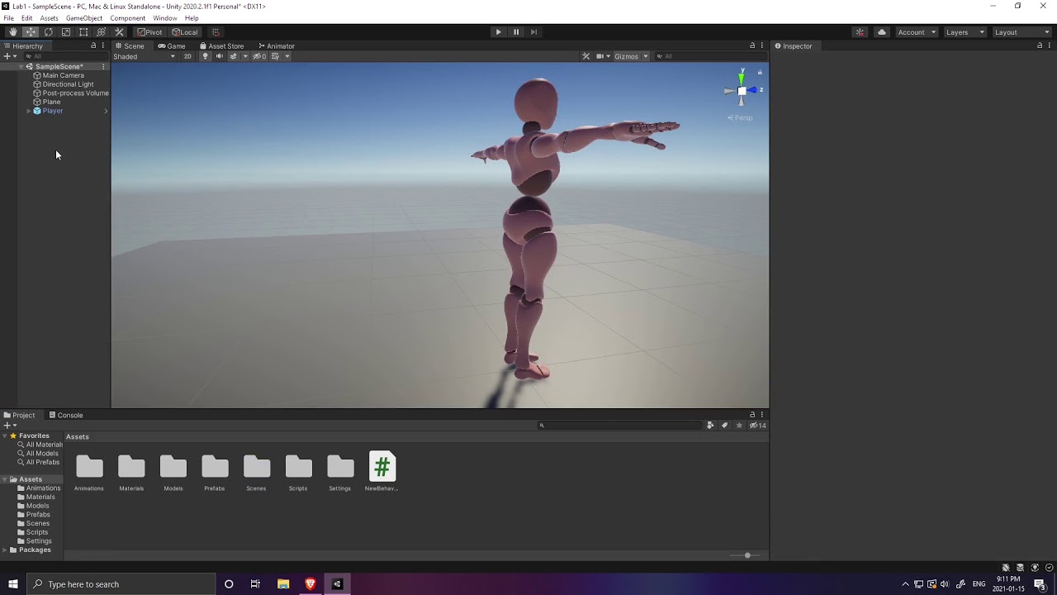
Task: Select the Move tool
Action: pos(31,32)
